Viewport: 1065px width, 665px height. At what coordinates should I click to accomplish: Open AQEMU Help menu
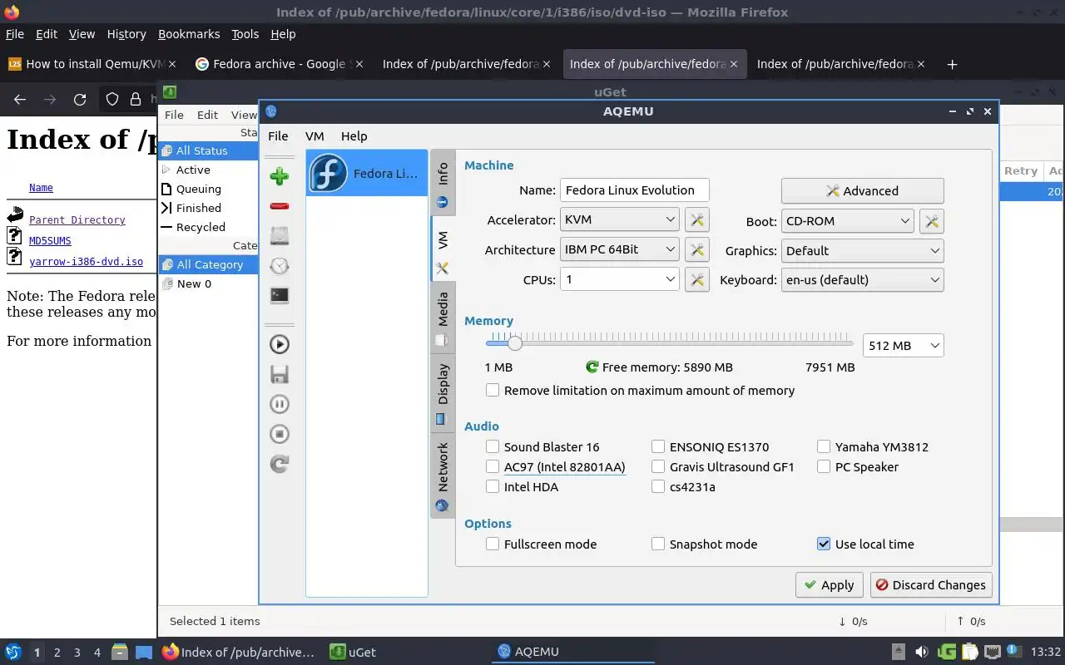click(x=354, y=135)
